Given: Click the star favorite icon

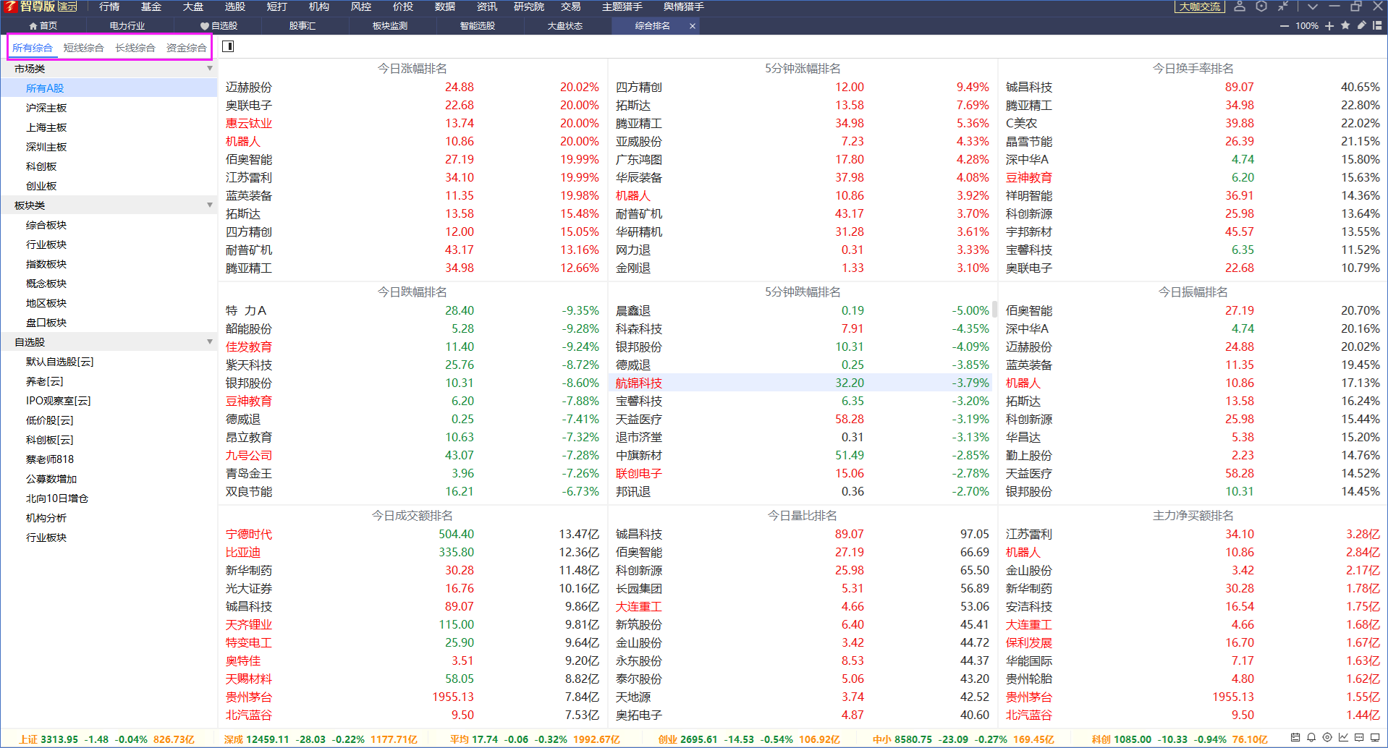Looking at the screenshot, I should pyautogui.click(x=1345, y=25).
